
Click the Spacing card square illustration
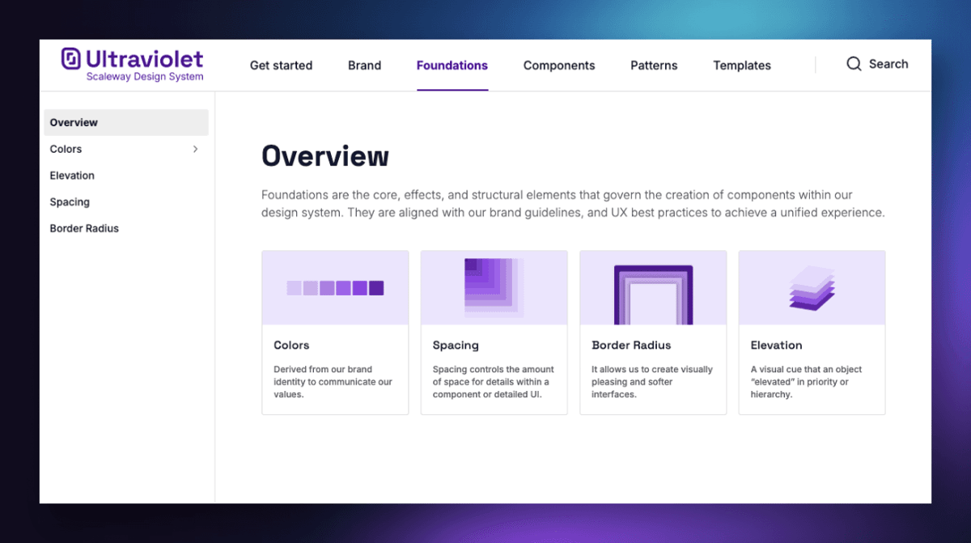click(x=494, y=287)
